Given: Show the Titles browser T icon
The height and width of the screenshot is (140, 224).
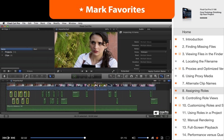Looking at the screenshot, I should [x=146, y=76].
